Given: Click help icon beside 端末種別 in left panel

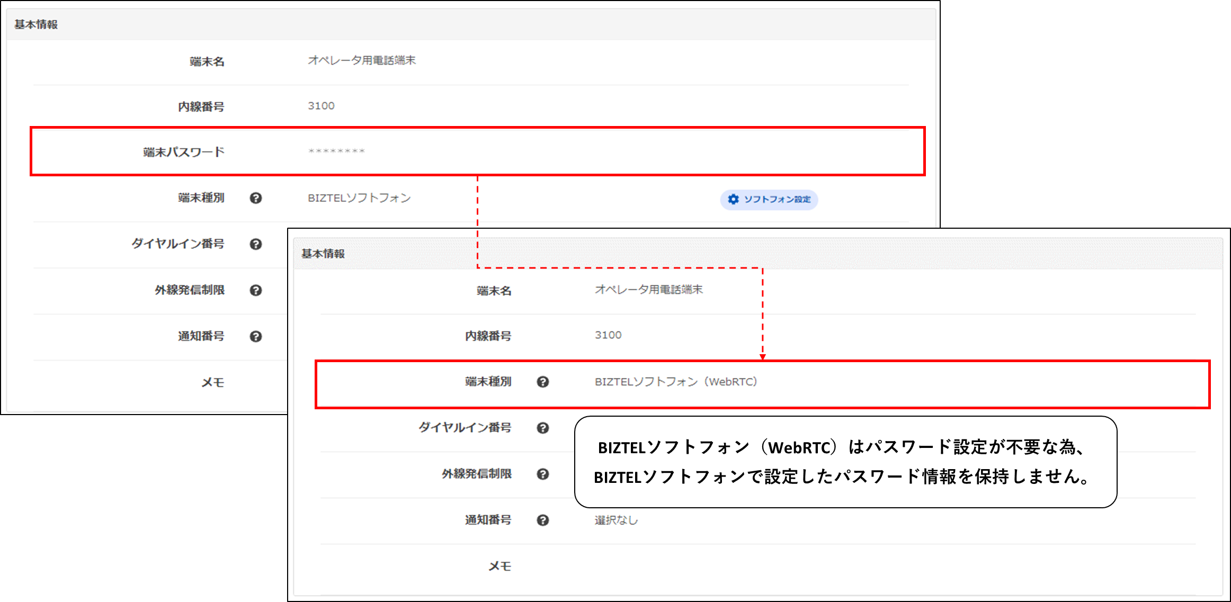Looking at the screenshot, I should (256, 198).
